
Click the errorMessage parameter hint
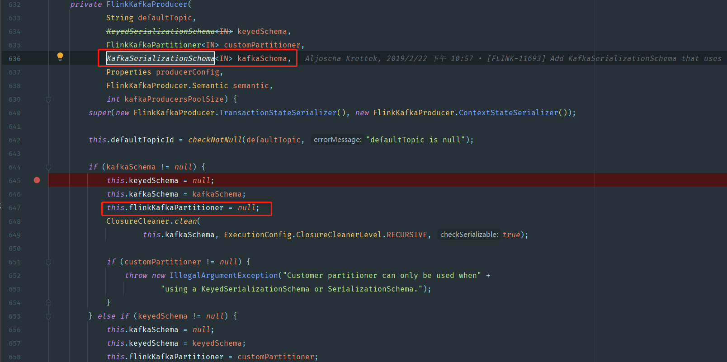click(337, 140)
